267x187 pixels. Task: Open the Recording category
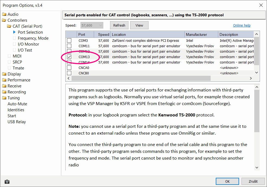17,92
